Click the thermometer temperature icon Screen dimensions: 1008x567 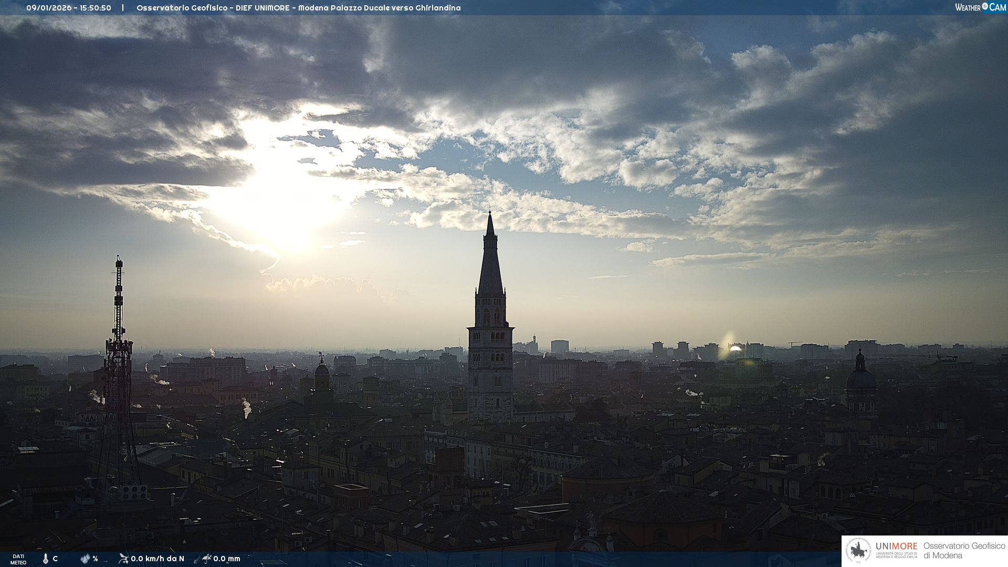point(46,559)
